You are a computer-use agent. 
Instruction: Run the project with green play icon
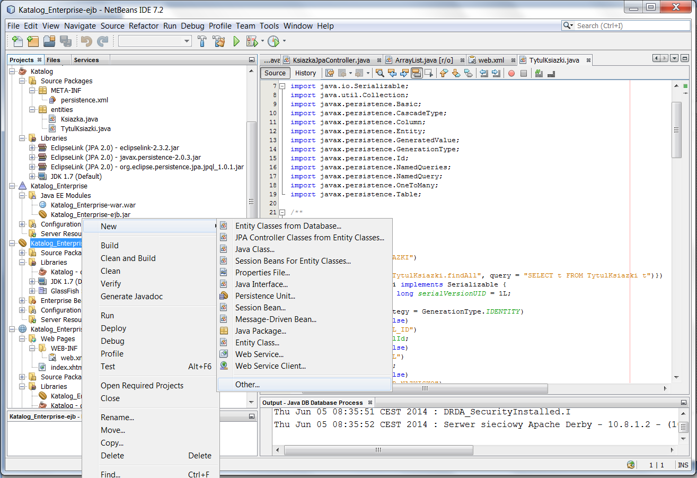[x=236, y=41]
